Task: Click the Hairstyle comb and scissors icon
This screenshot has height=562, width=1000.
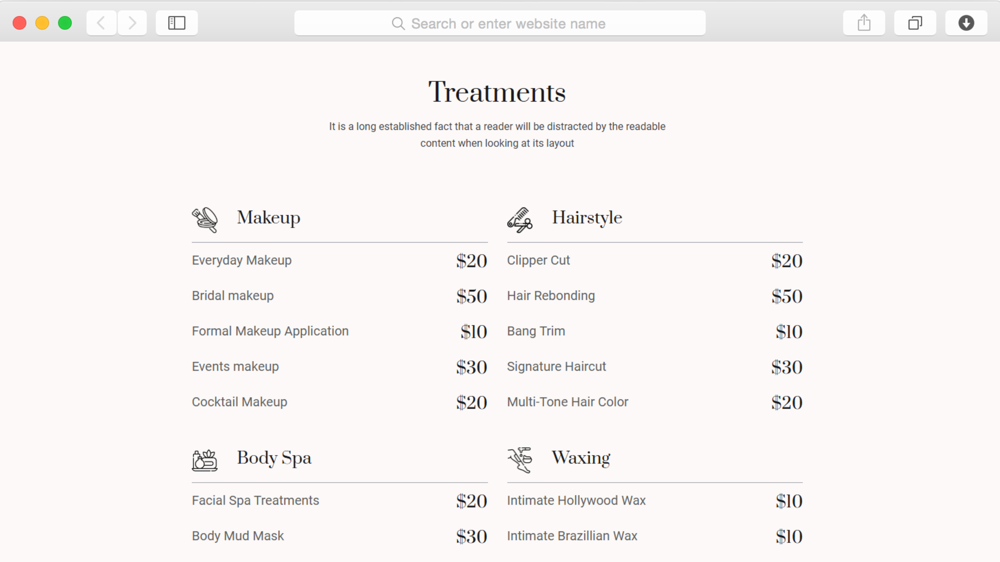Action: (x=520, y=219)
